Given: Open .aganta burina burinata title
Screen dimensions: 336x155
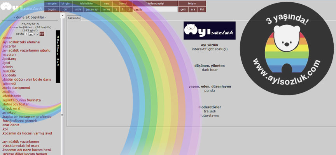Looking at the screenshot, I should [21, 100].
